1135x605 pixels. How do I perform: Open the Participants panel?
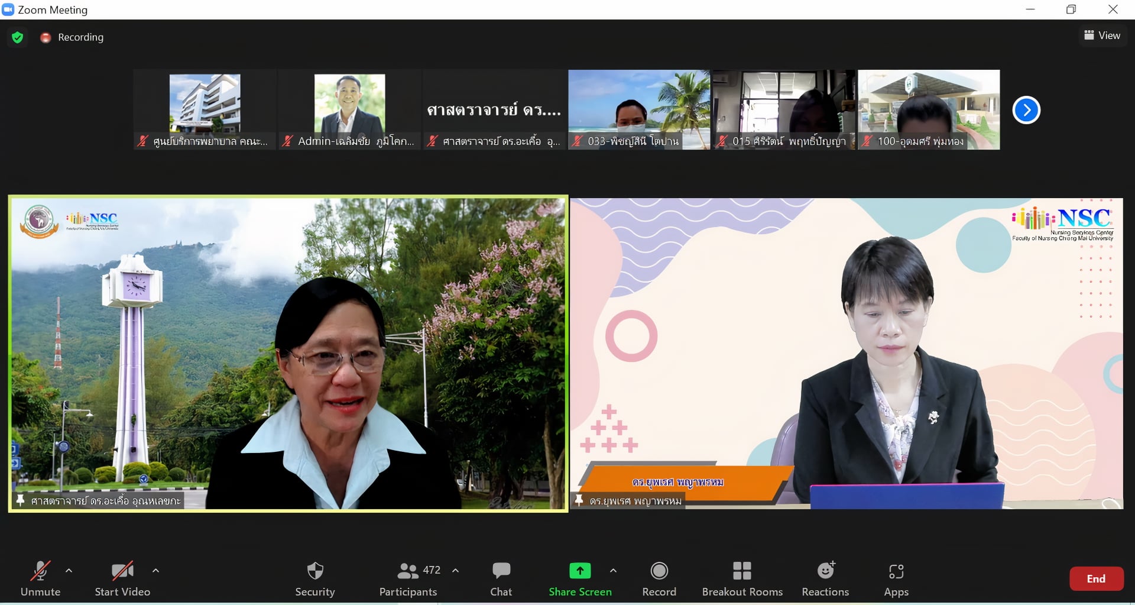pos(408,578)
